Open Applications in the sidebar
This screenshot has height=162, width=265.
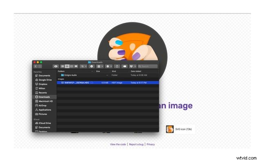(x=45, y=110)
